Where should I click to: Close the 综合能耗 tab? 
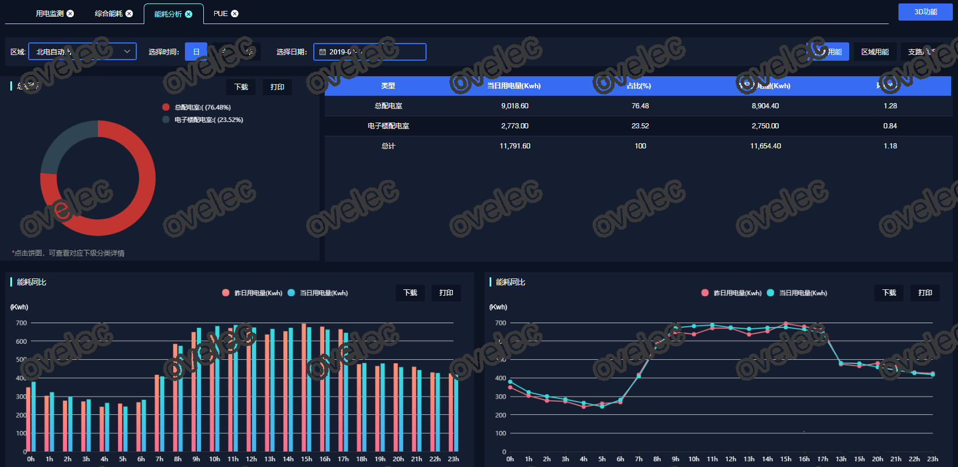click(129, 14)
